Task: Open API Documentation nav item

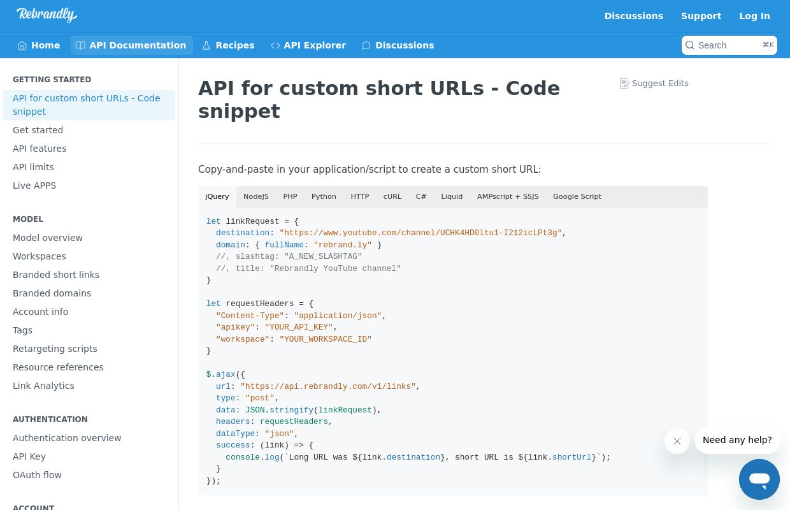Action: coord(132,45)
